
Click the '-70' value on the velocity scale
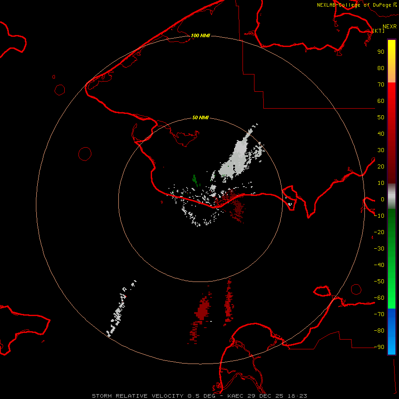(x=379, y=314)
